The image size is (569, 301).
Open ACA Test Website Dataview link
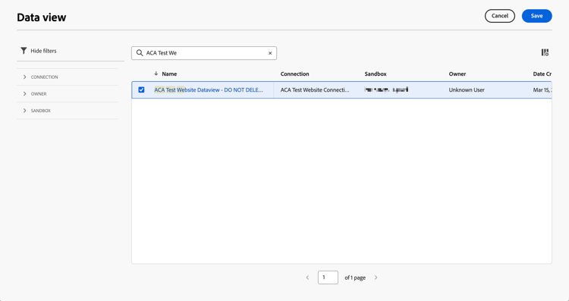pyautogui.click(x=209, y=89)
